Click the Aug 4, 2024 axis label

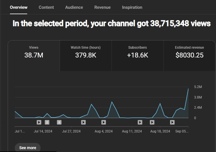pos(104,131)
